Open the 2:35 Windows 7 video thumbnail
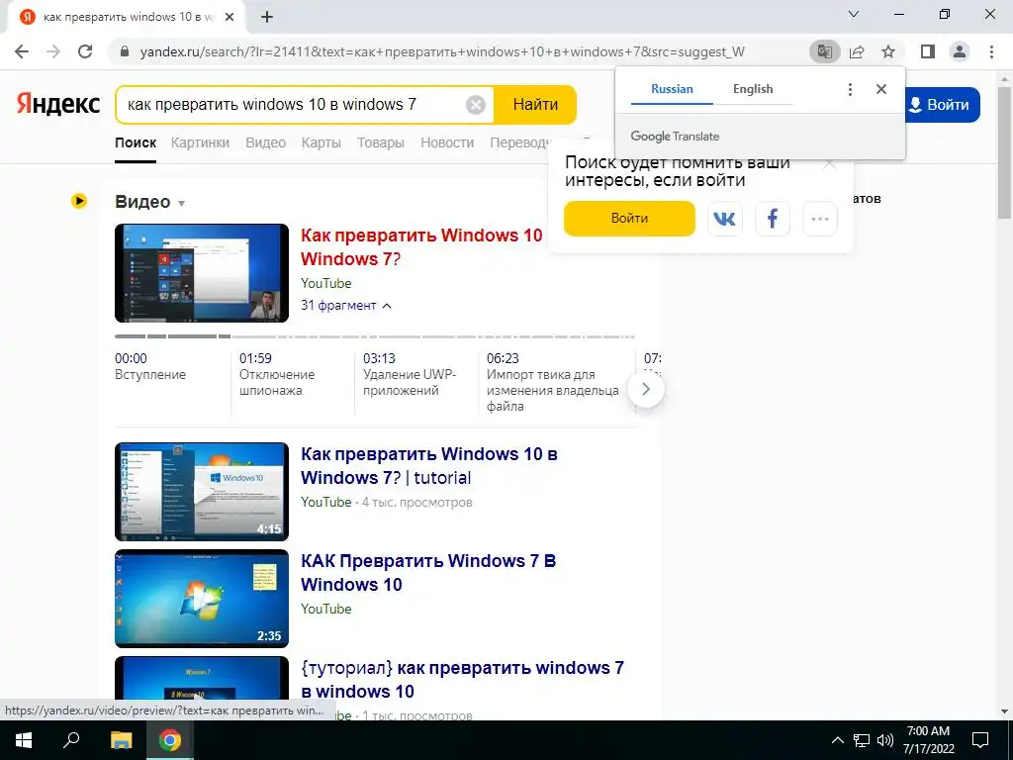Image resolution: width=1013 pixels, height=760 pixels. 202,599
